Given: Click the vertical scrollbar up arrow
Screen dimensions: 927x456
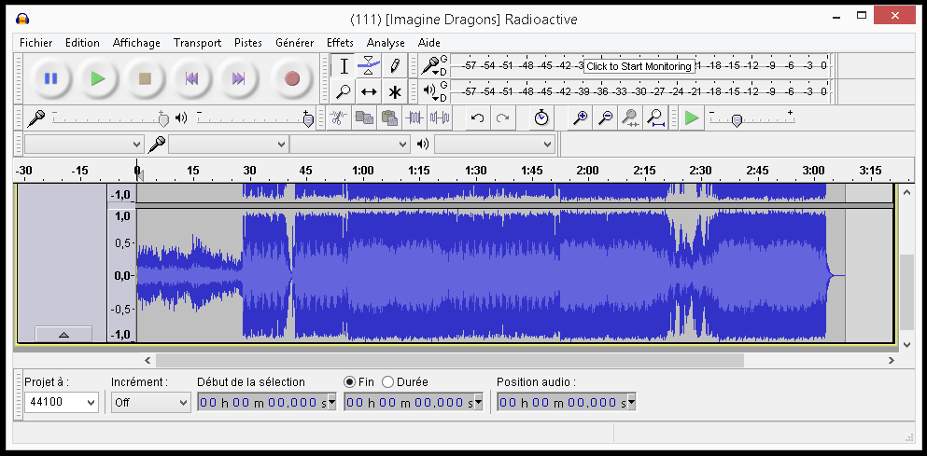Looking at the screenshot, I should pyautogui.click(x=906, y=191).
